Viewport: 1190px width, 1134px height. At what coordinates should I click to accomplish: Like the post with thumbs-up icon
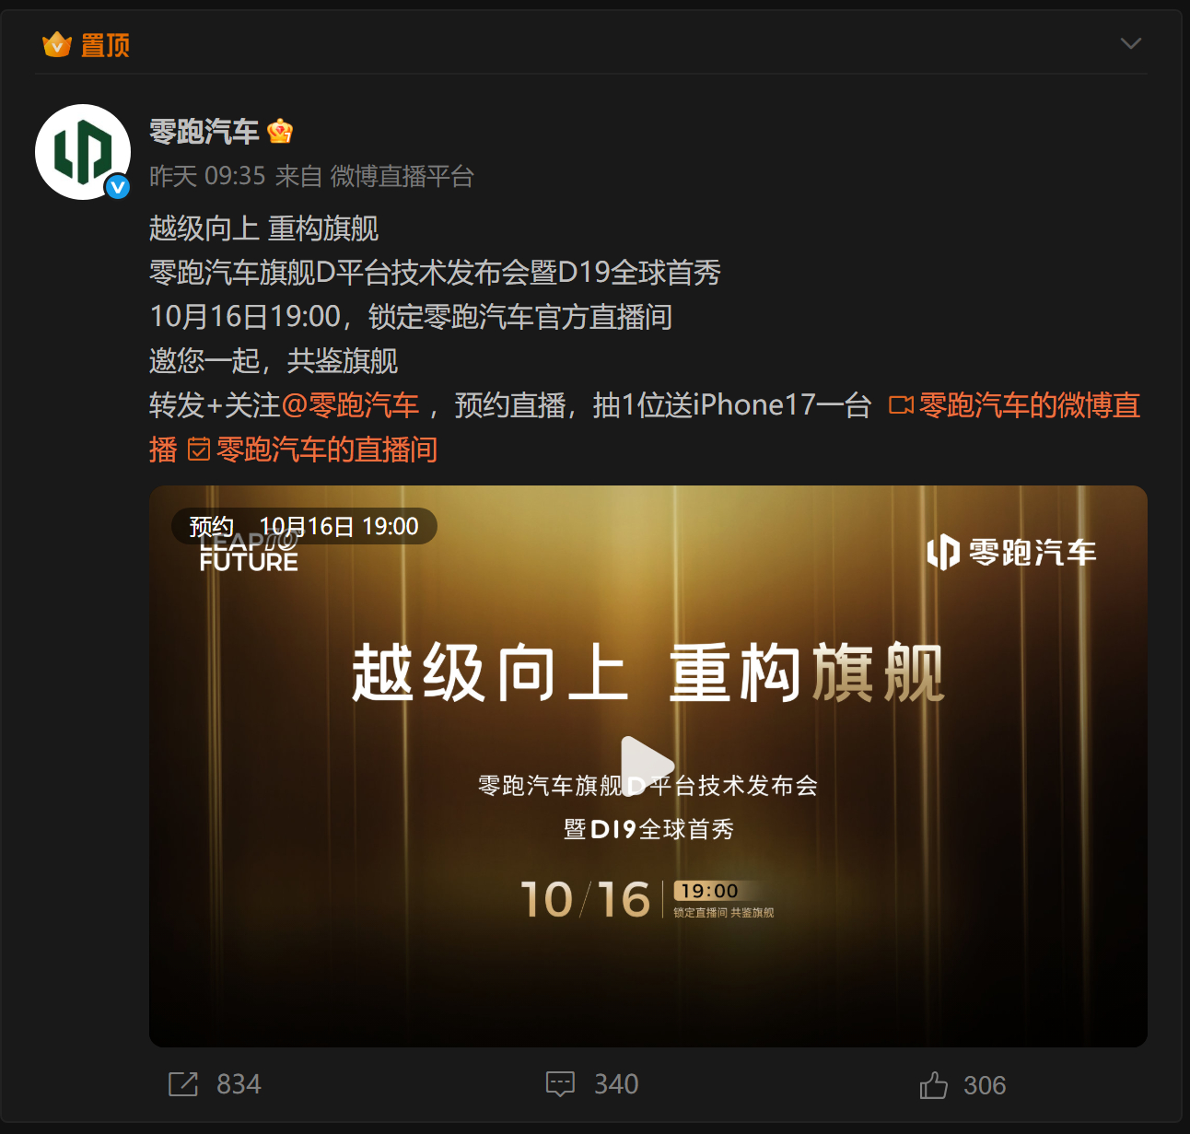pos(933,1084)
